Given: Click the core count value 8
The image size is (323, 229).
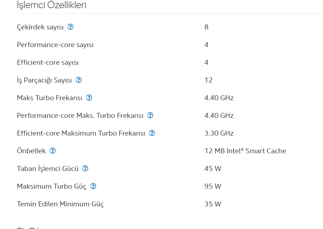Looking at the screenshot, I should click(206, 27).
